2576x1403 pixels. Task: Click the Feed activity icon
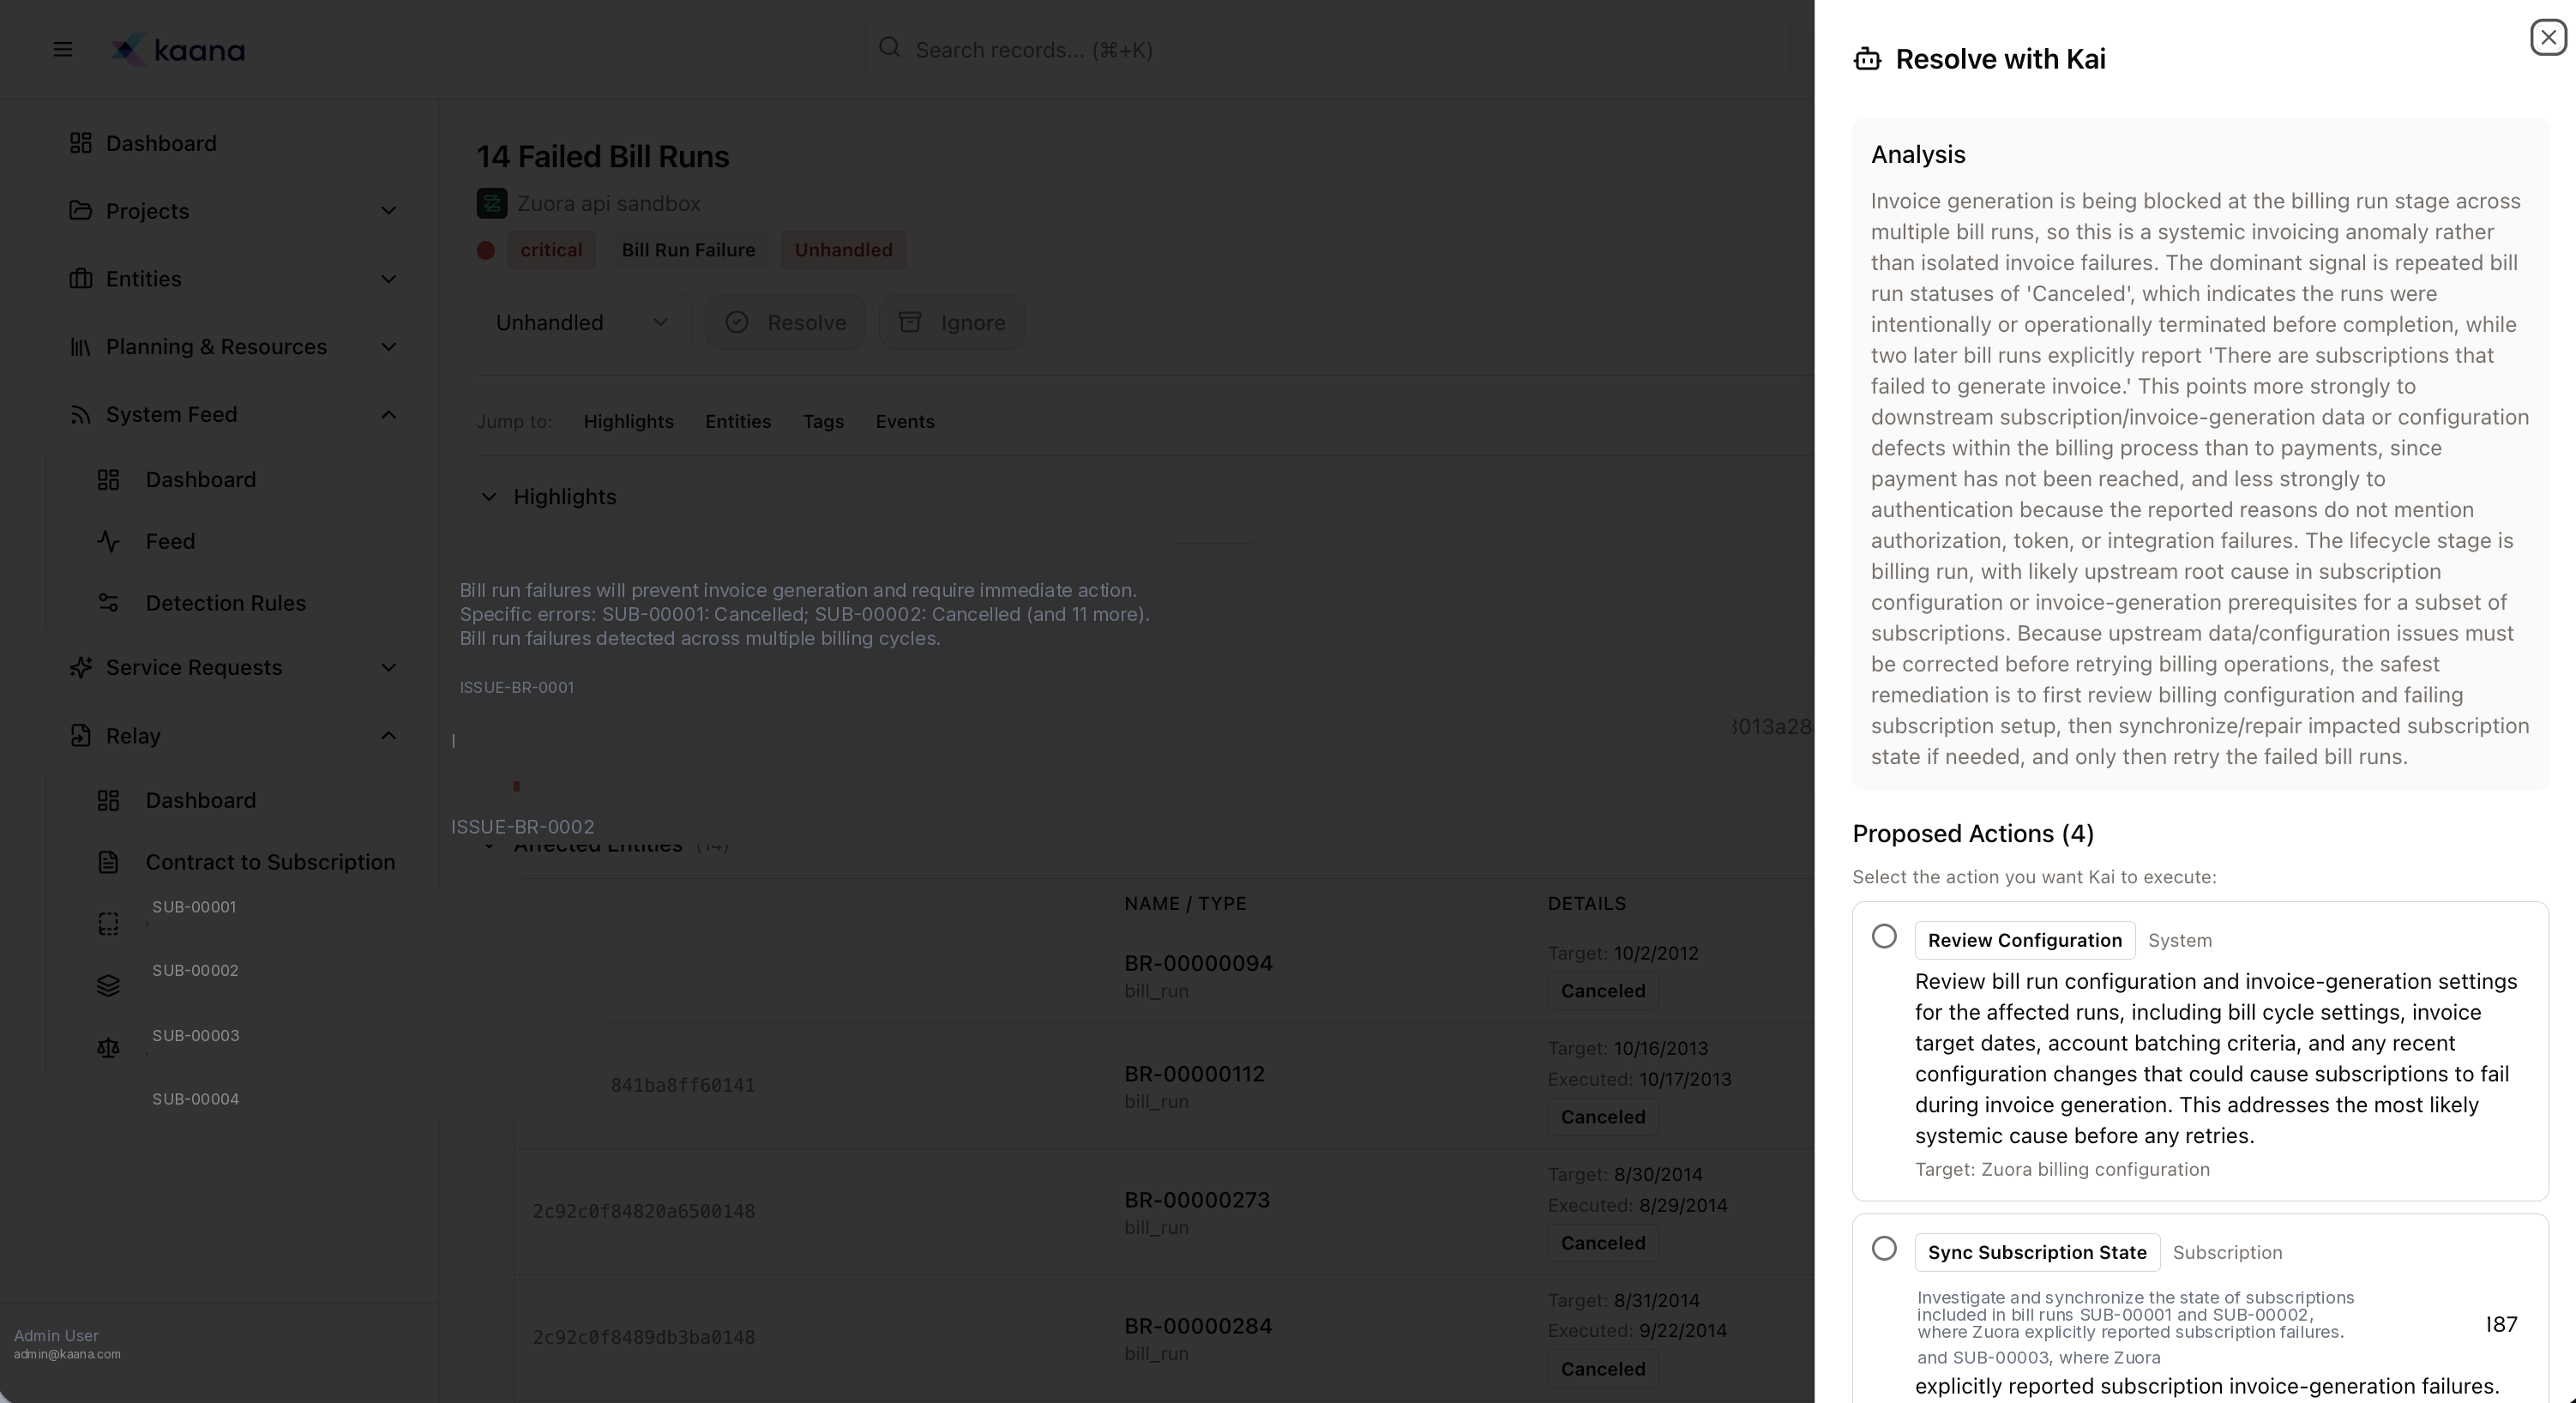click(x=108, y=542)
